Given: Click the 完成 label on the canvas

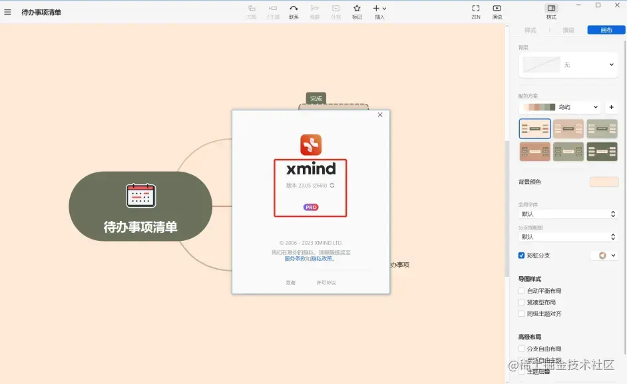Looking at the screenshot, I should (316, 98).
